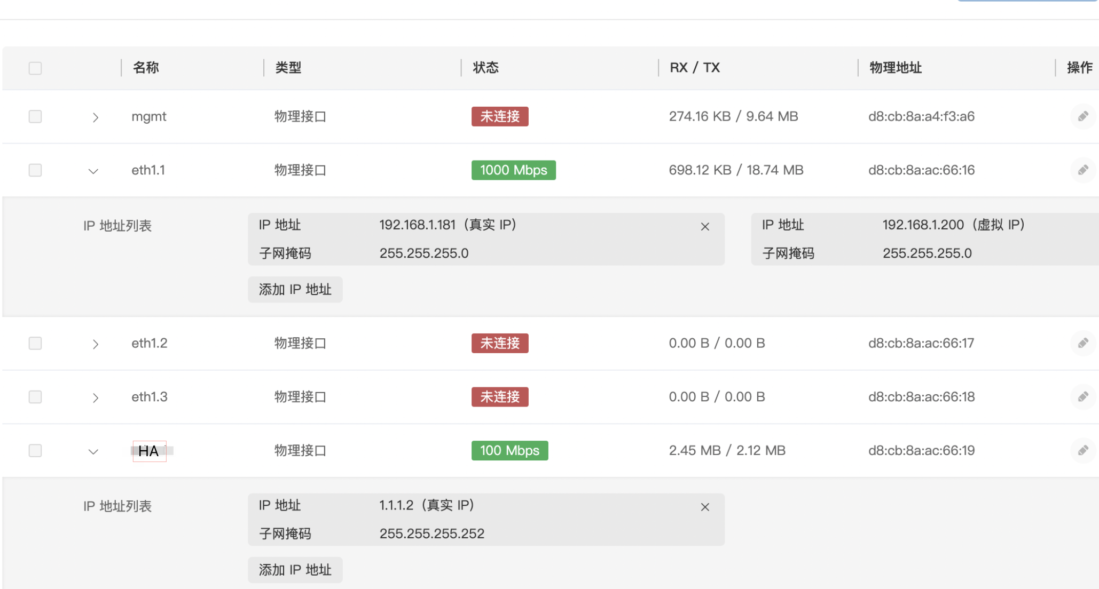This screenshot has height=589, width=1099.
Task: Remove IP 192.168.1.181 with X icon
Action: pos(705,227)
